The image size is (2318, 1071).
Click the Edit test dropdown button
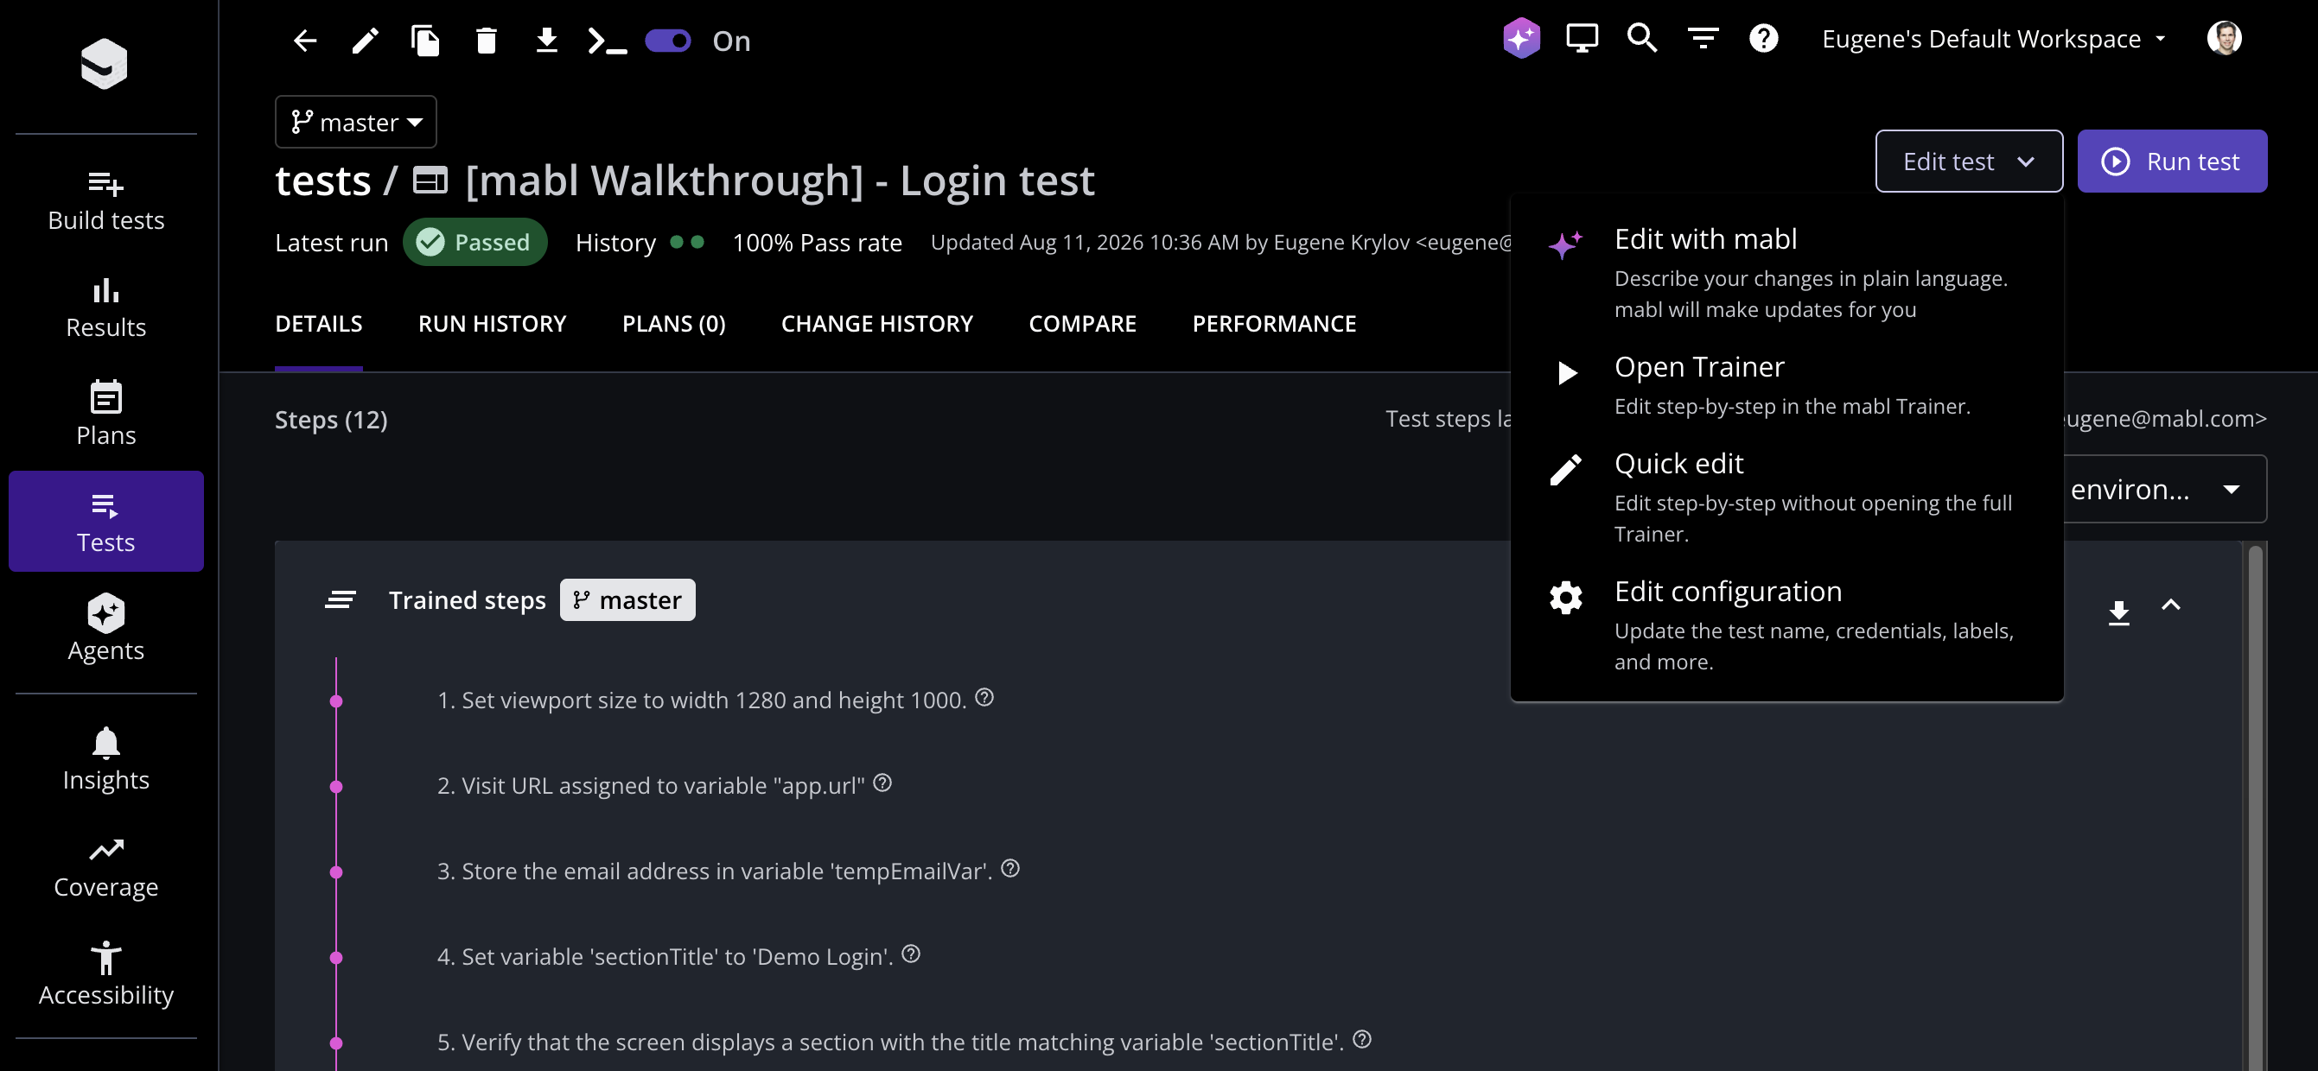[x=1968, y=161]
